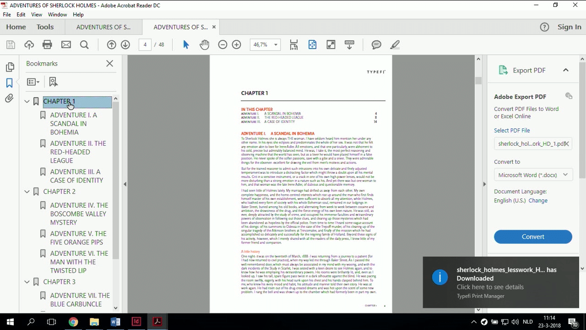Switch to first ADVENTURES OF S... document tab

pyautogui.click(x=103, y=27)
